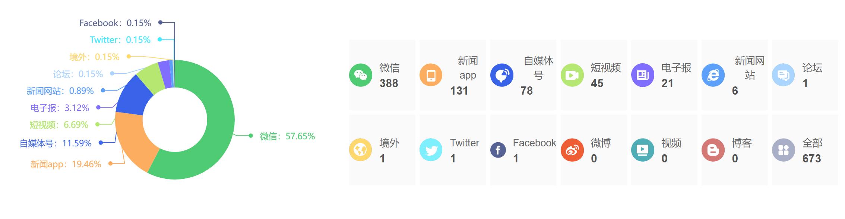The image size is (845, 219).
Task: Click the green WeChat (微信) icon
Action: tap(360, 75)
